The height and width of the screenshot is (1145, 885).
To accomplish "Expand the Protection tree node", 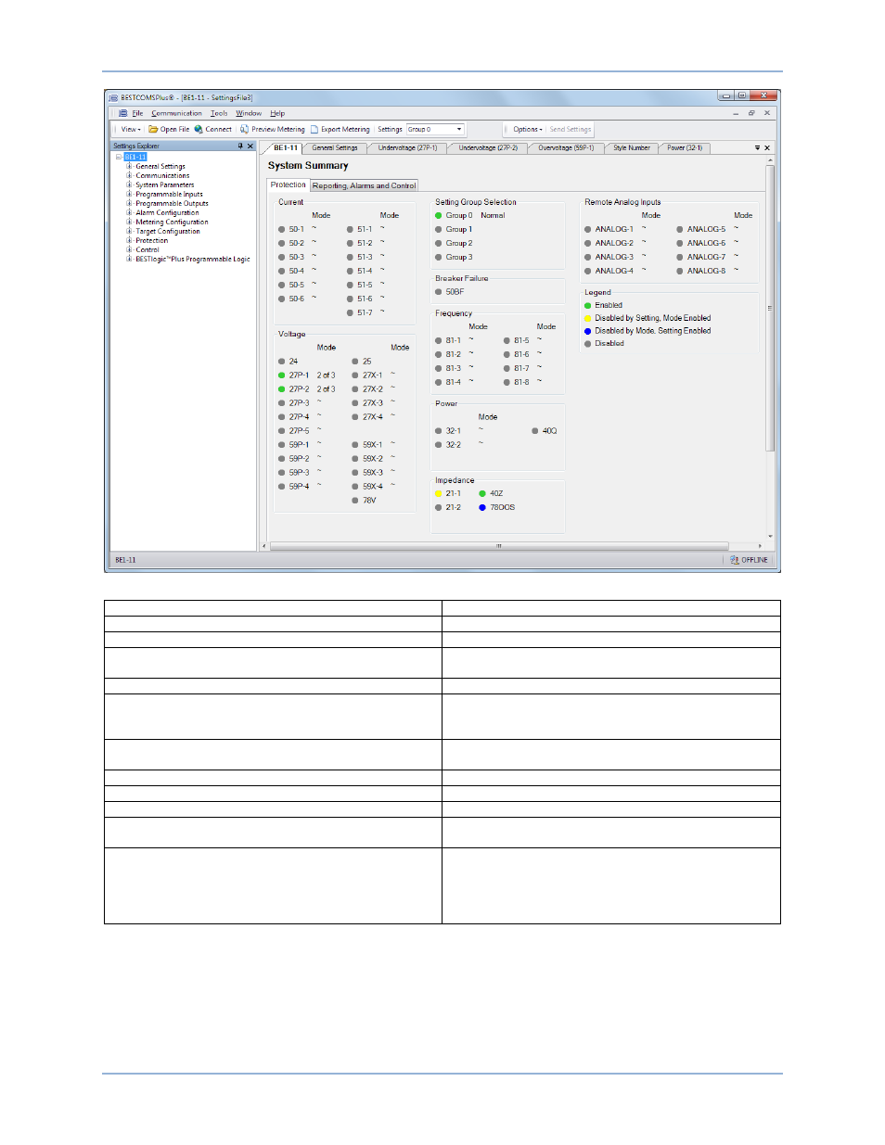I will click(x=129, y=240).
